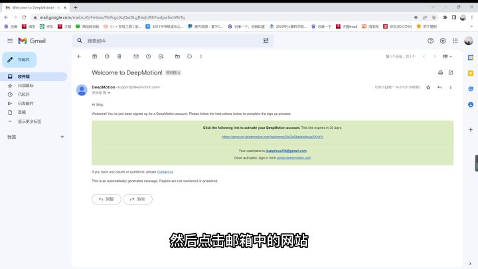478x269 pixels.
Task: Open Google Keep side panel
Action: [471, 73]
